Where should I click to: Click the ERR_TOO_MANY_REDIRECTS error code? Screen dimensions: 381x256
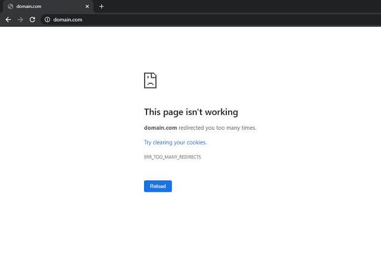pyautogui.click(x=173, y=157)
